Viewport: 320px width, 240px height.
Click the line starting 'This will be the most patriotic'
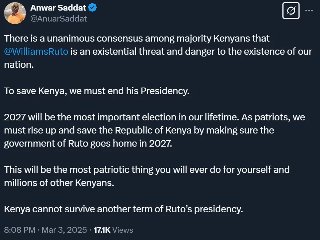pyautogui.click(x=147, y=170)
